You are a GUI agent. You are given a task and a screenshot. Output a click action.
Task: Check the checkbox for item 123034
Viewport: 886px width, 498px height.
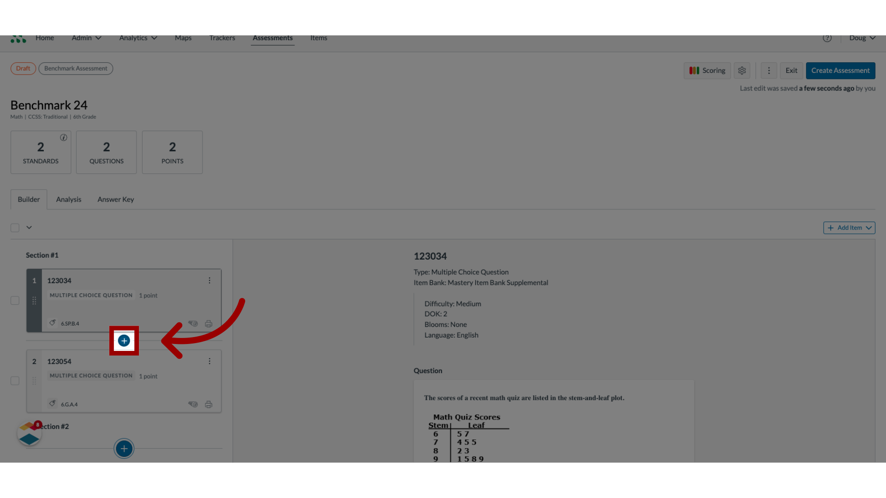15,300
